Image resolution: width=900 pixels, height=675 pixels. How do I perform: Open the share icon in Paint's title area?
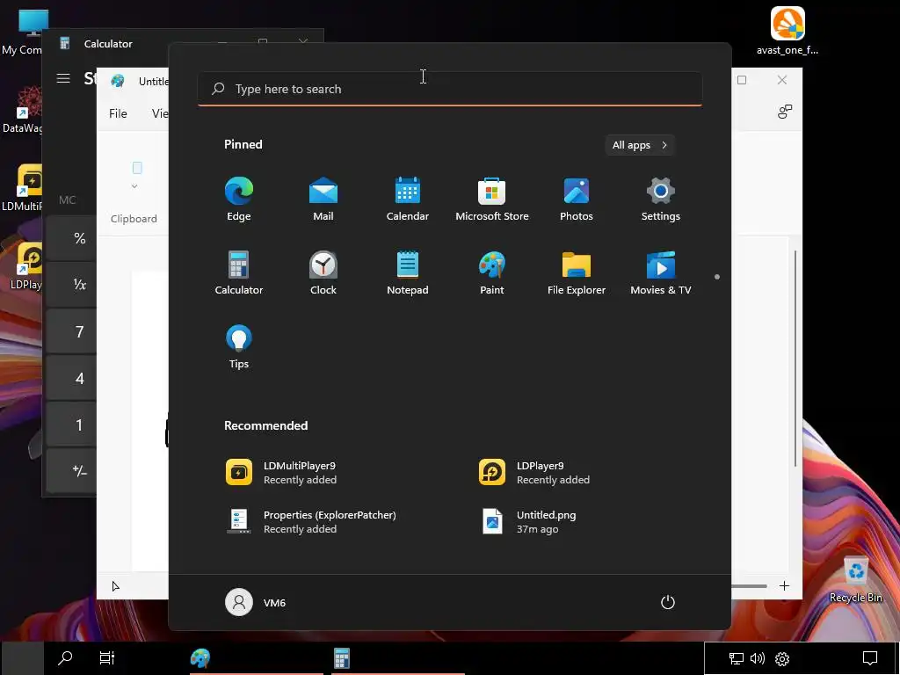(x=785, y=112)
